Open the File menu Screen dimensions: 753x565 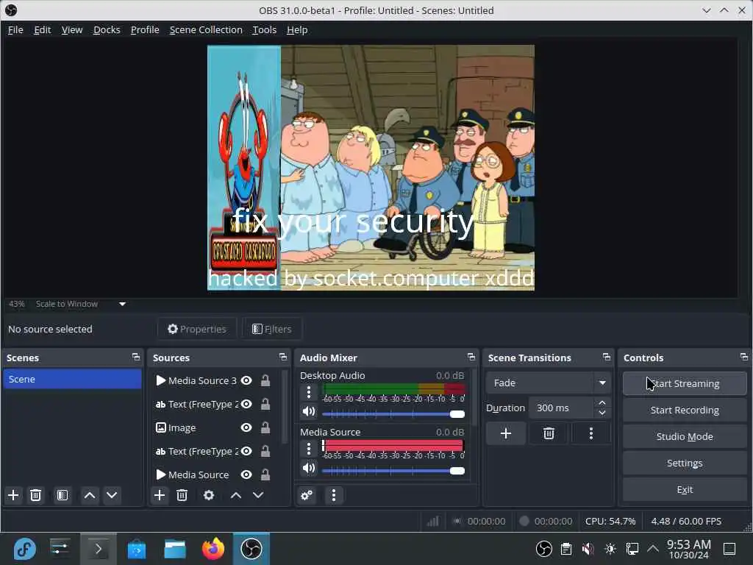click(x=15, y=29)
